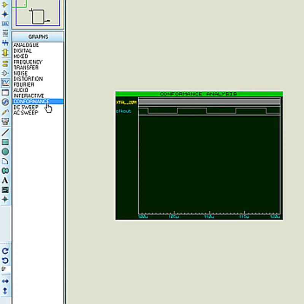
Task: Click the horizontal flip arrow icon
Action: coord(5,281)
